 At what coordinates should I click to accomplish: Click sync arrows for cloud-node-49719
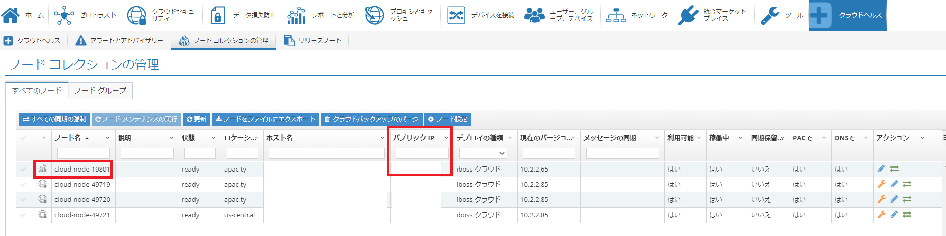tap(907, 184)
